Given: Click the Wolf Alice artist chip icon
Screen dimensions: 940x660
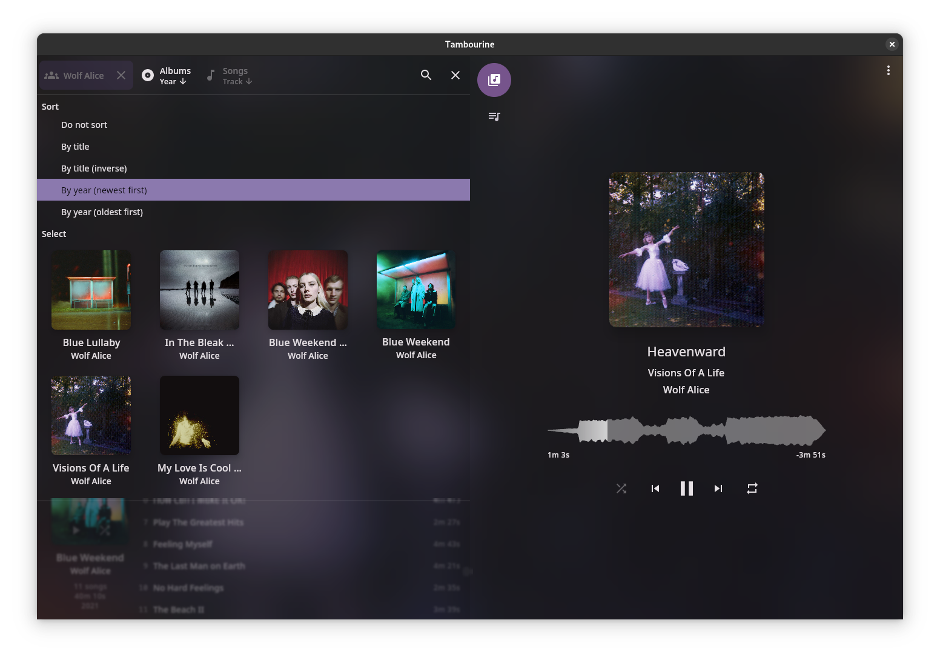Looking at the screenshot, I should [x=51, y=75].
